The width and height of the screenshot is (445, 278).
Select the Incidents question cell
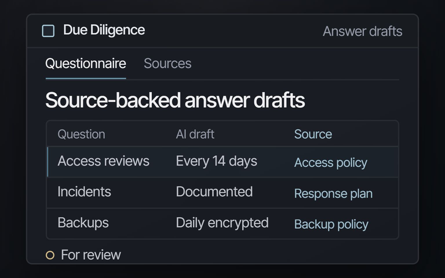coord(84,192)
